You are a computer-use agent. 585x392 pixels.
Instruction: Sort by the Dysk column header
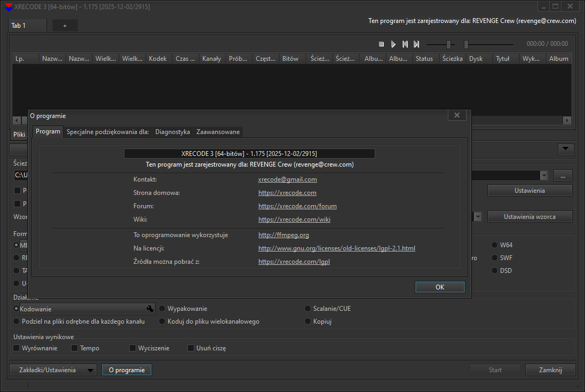click(479, 59)
